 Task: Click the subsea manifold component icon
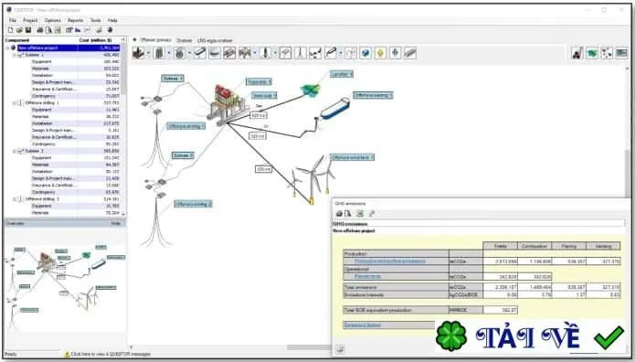pos(229,53)
